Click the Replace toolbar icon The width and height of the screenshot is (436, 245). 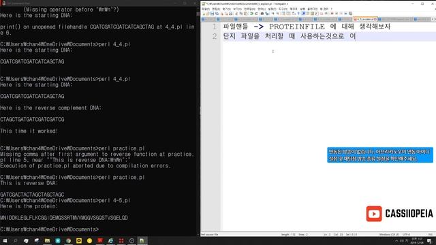point(267,14)
